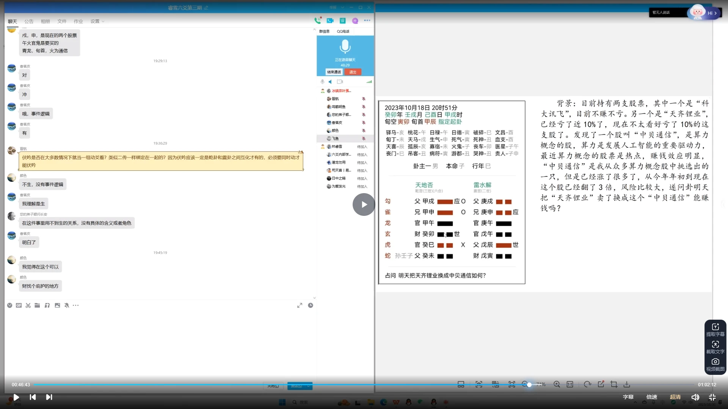Switch to the 群信息 group info tab

(324, 31)
